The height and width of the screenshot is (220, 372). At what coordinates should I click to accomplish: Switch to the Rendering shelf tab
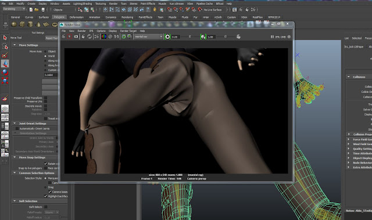coord(127,17)
